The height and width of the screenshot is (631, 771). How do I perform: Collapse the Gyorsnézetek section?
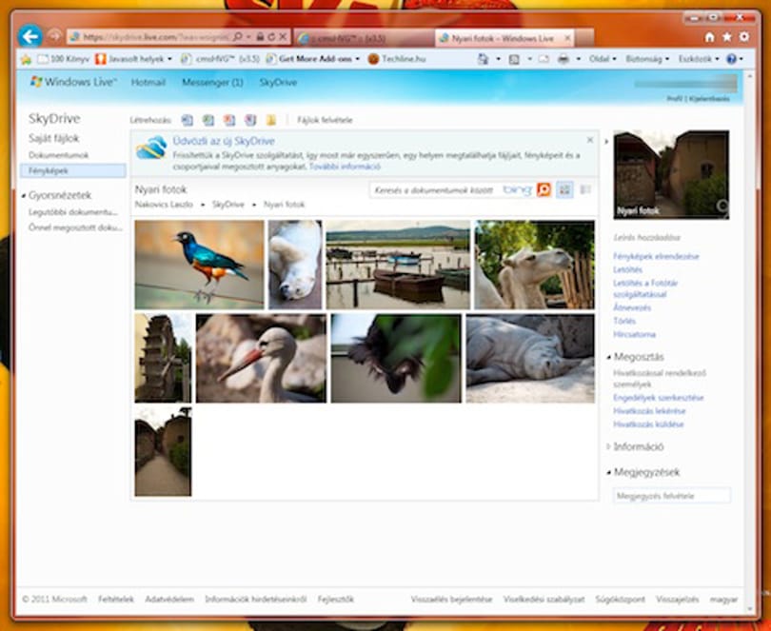pos(24,196)
